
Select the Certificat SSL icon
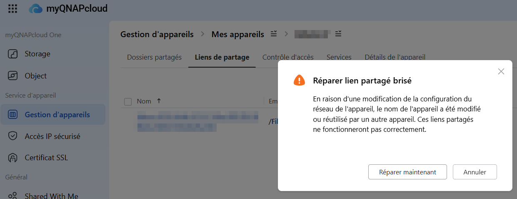(13, 158)
